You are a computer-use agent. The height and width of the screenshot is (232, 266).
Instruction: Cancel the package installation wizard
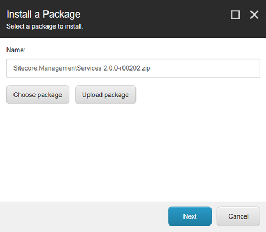pos(238,216)
